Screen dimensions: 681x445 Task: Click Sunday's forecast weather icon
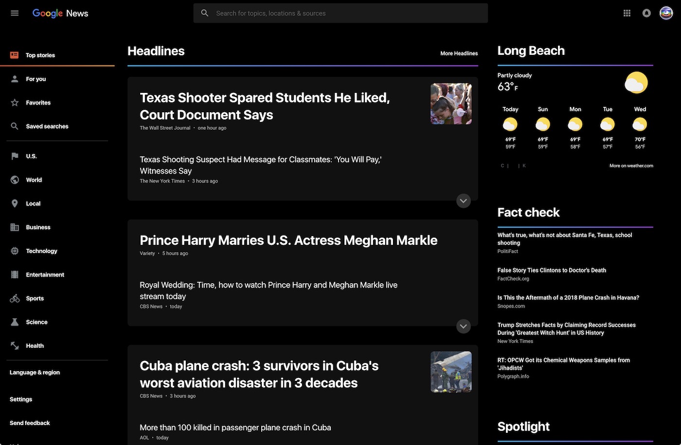[543, 125]
